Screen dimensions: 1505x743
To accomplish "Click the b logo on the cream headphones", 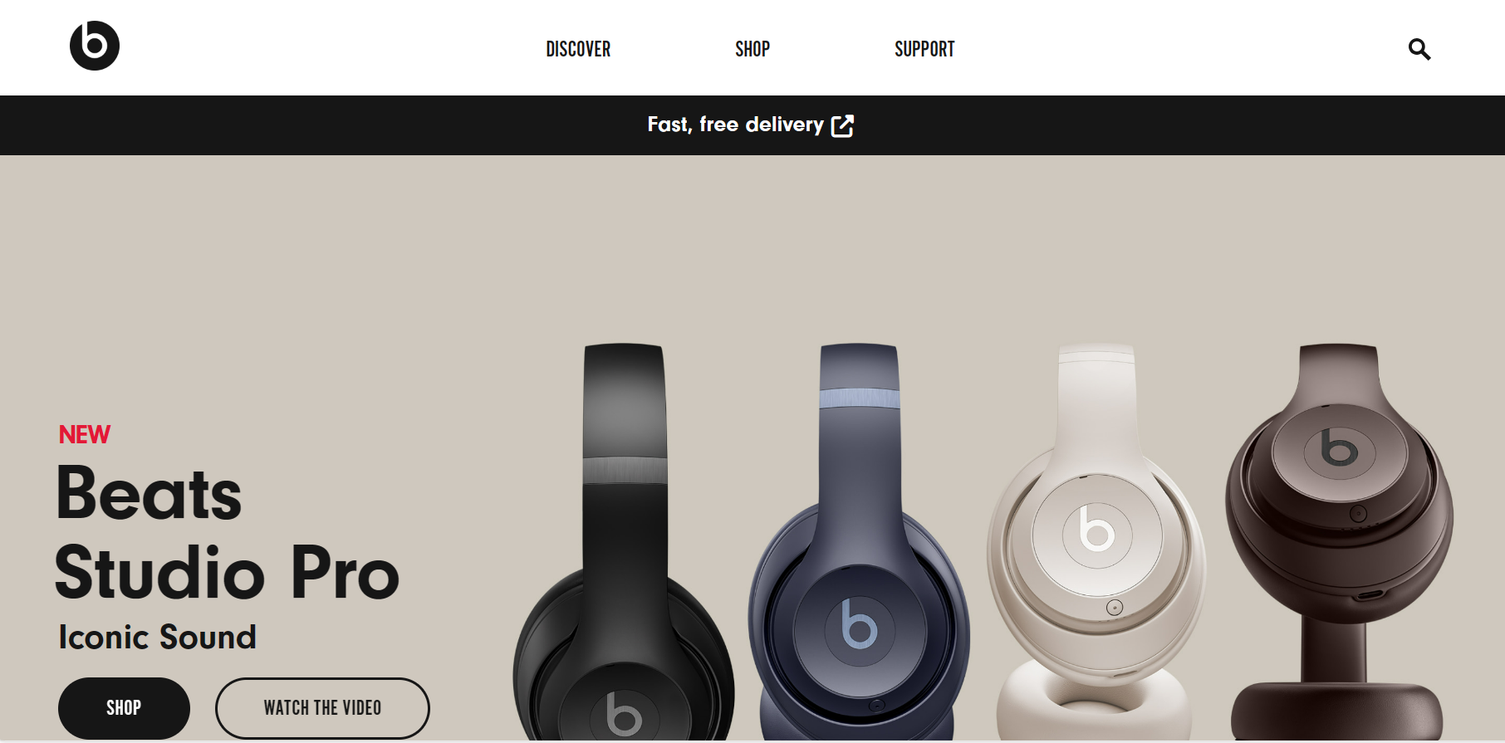I will tap(1096, 529).
